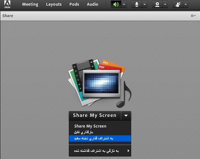
Task: Choose the highlighted به اشتراک گذاري تخته سفيد entry
Action: click(100, 138)
